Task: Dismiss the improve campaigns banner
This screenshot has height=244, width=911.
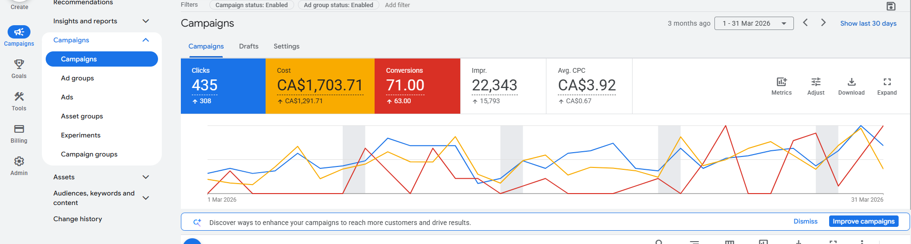Action: pos(805,221)
